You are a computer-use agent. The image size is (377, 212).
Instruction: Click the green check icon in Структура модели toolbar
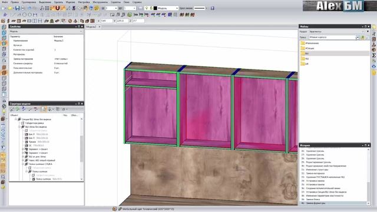tap(18, 110)
